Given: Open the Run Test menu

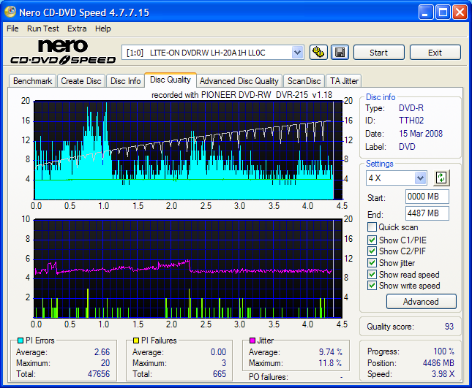Looking at the screenshot, I should pos(43,28).
